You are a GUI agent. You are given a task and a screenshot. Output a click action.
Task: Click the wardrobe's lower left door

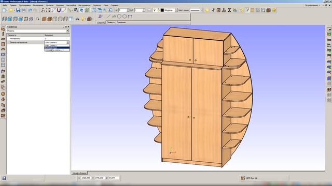(176, 113)
